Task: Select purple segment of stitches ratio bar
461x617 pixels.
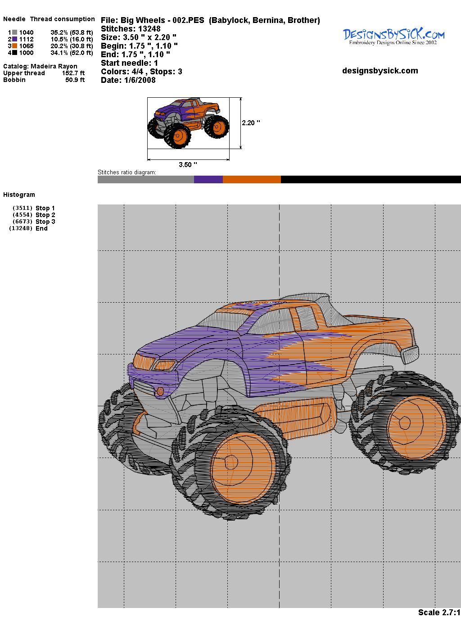Action: [x=208, y=180]
